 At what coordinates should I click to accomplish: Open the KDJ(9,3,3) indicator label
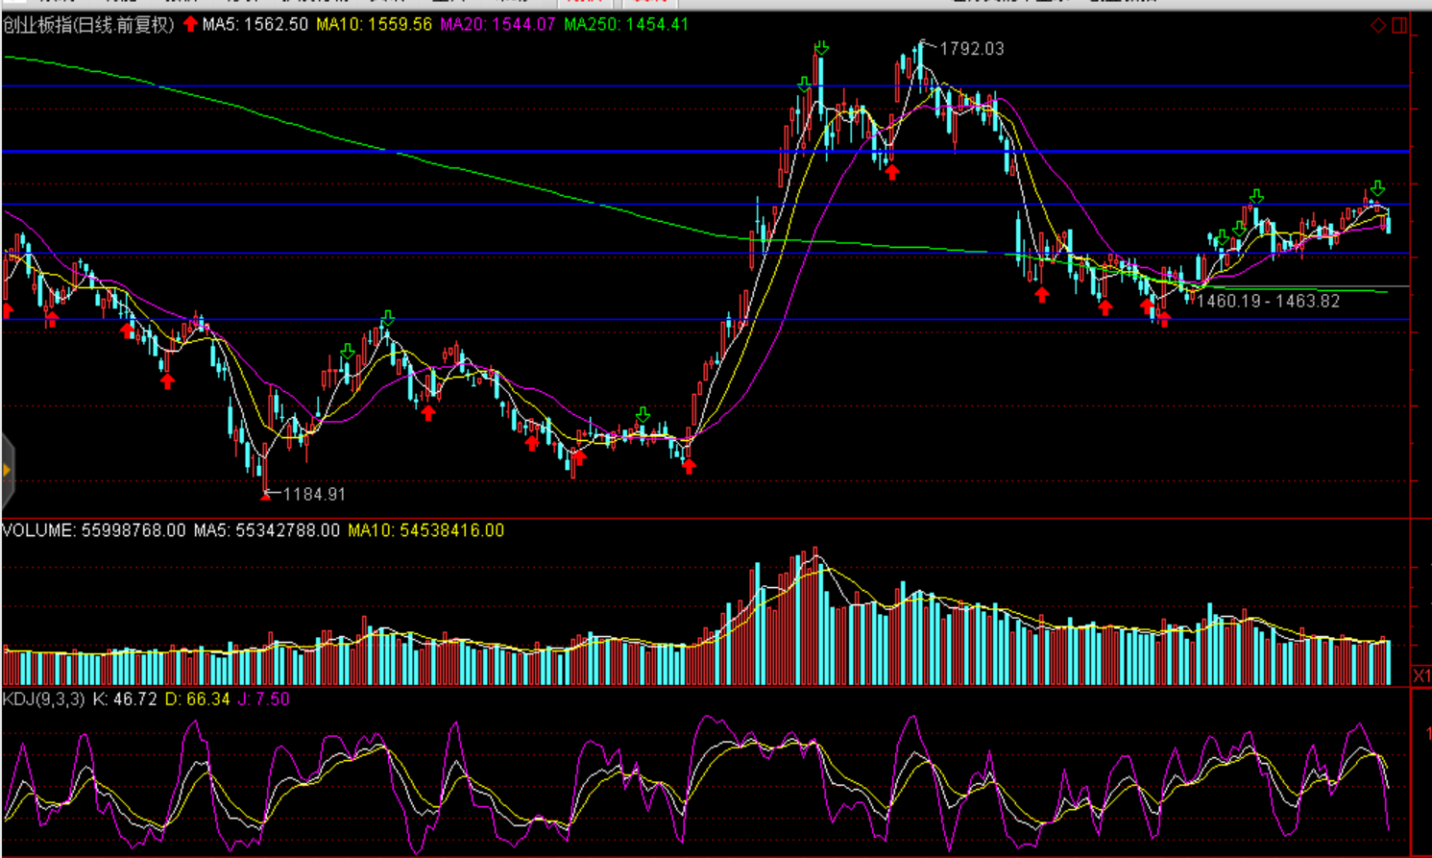(x=43, y=699)
